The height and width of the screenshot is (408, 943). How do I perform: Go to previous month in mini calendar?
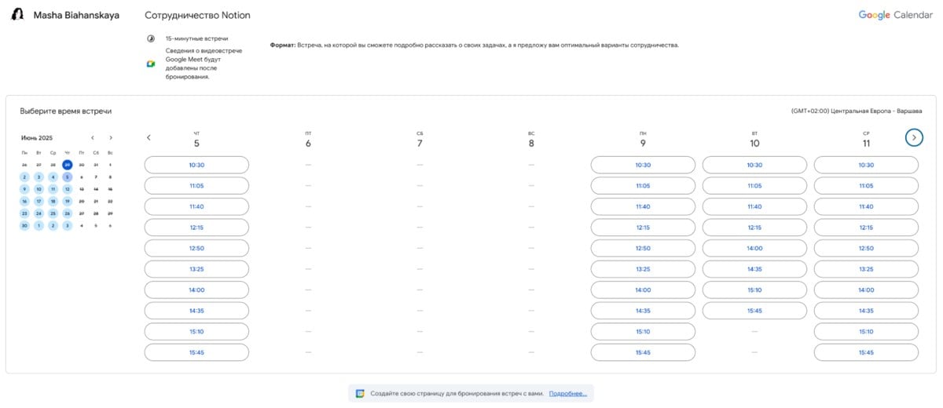point(93,137)
